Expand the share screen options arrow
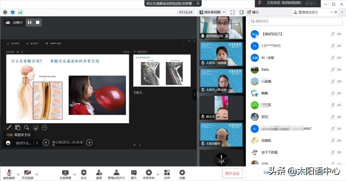The height and width of the screenshot is (181, 346). (75, 174)
